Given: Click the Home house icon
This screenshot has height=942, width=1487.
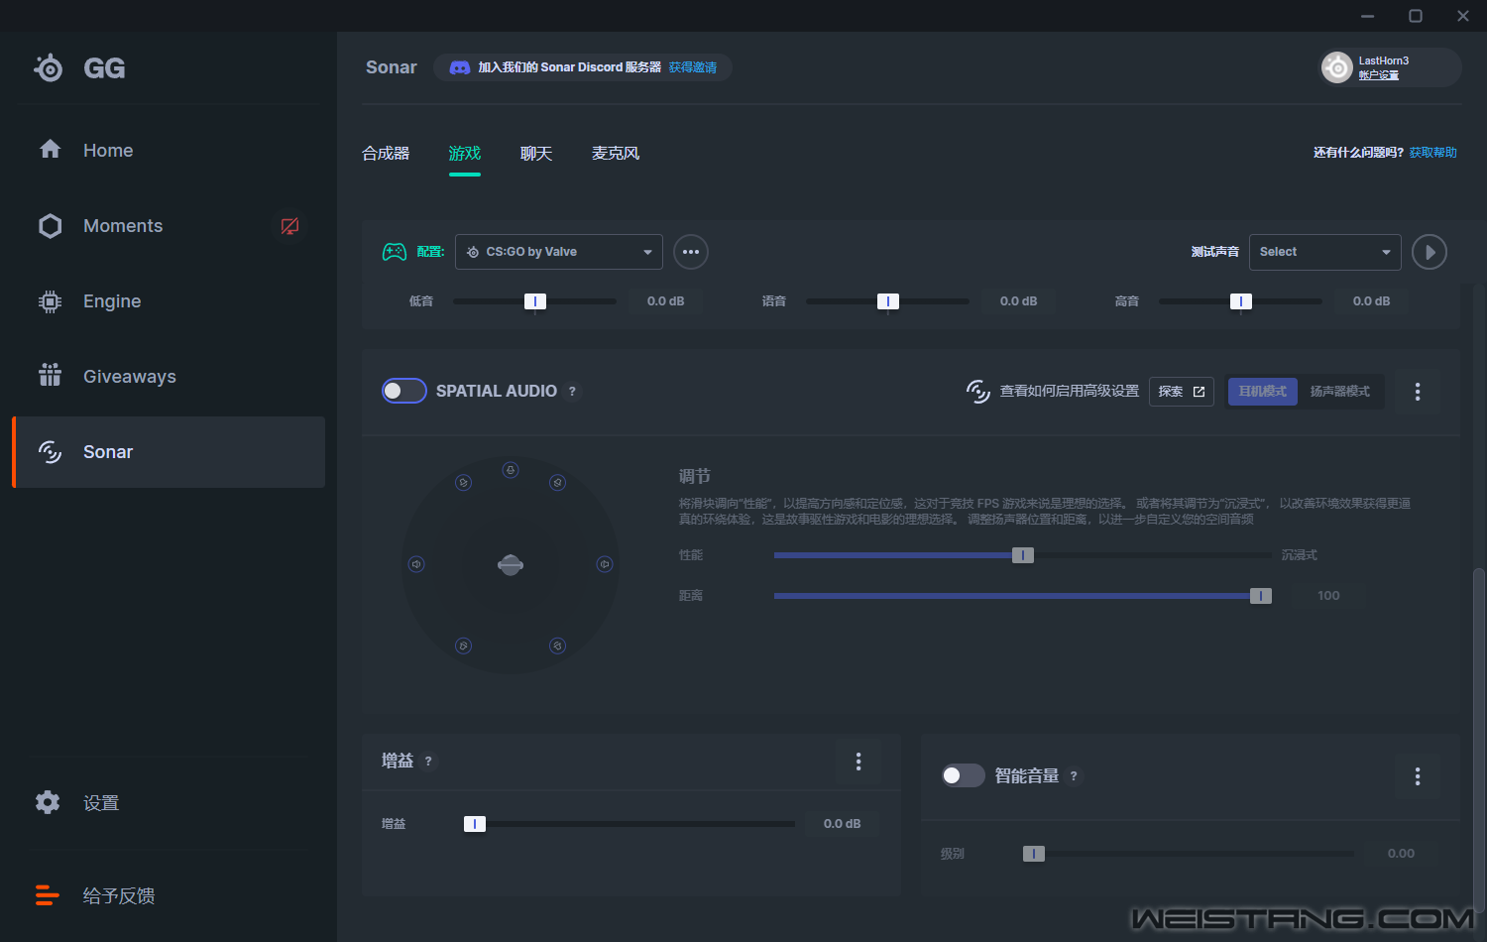Looking at the screenshot, I should click(50, 149).
